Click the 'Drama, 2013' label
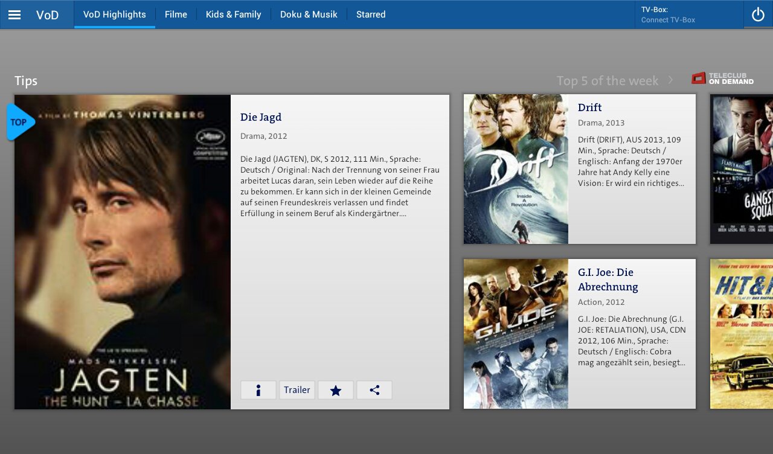 click(x=601, y=123)
